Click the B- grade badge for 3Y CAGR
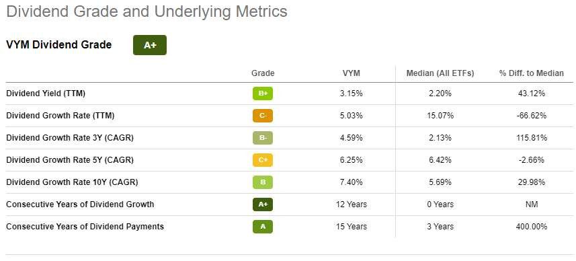The image size is (576, 261). click(x=263, y=138)
